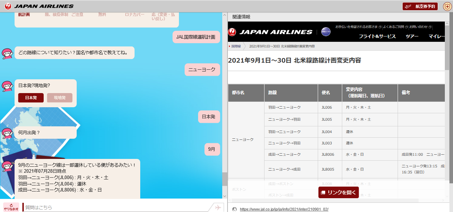The height and width of the screenshot is (212, 453).
Task: Click the 成田発11:00 remark cell
Action: click(421, 155)
